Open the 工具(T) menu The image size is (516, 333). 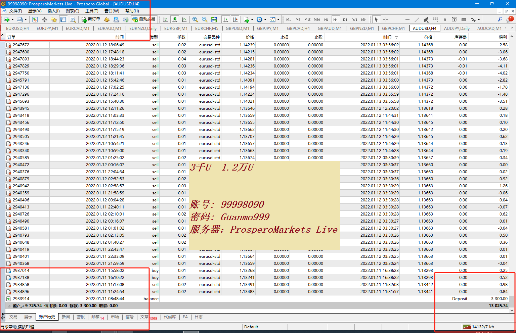91,11
